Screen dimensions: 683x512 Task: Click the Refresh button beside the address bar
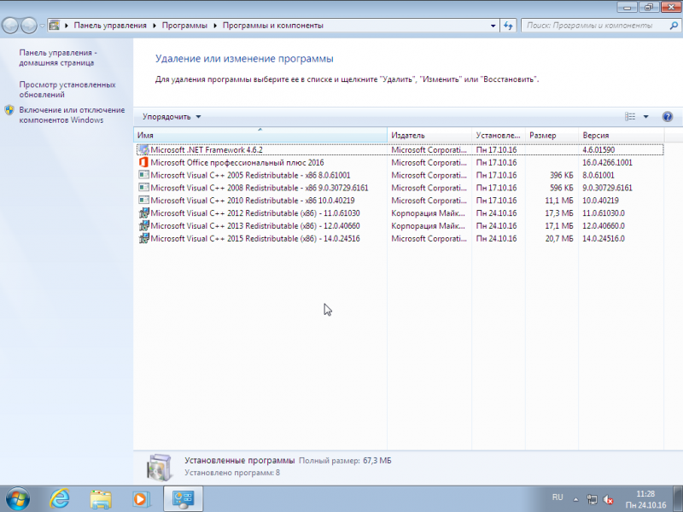pos(508,26)
